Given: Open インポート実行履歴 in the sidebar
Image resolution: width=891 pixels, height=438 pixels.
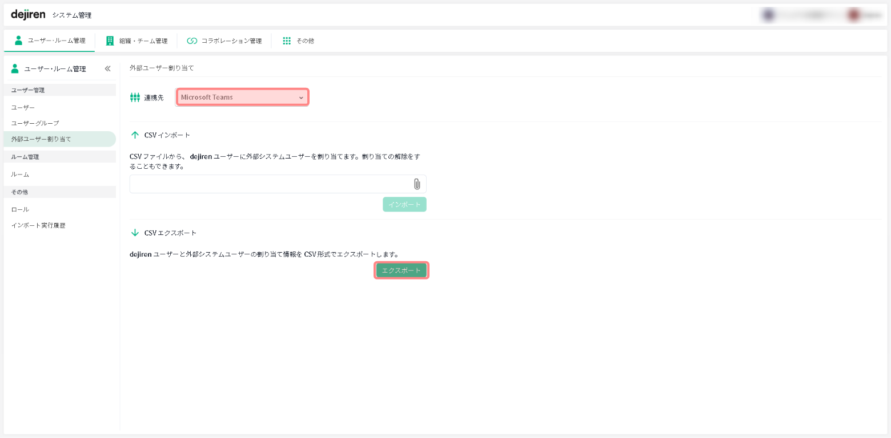Looking at the screenshot, I should pos(38,225).
